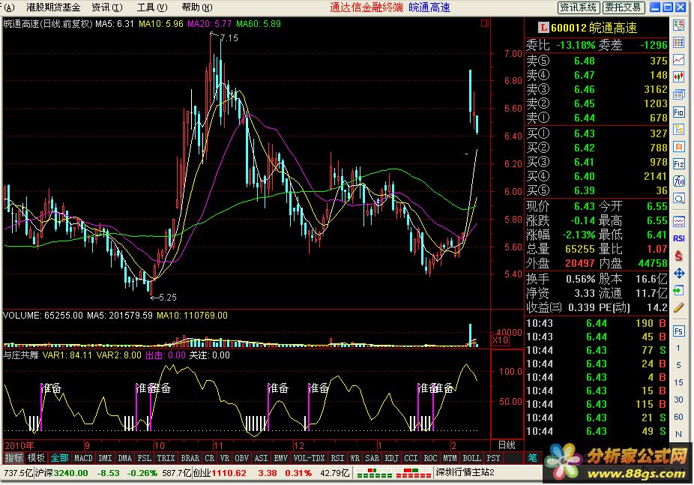694x485 pixels.
Task: Select the FSL indicator tab
Action: pyautogui.click(x=145, y=458)
